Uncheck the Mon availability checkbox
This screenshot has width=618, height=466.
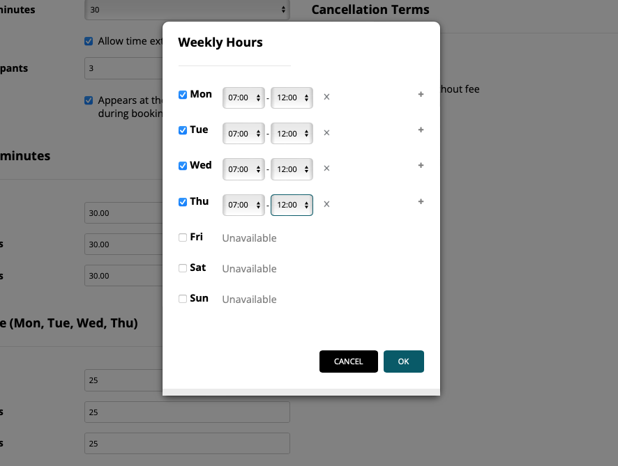182,95
